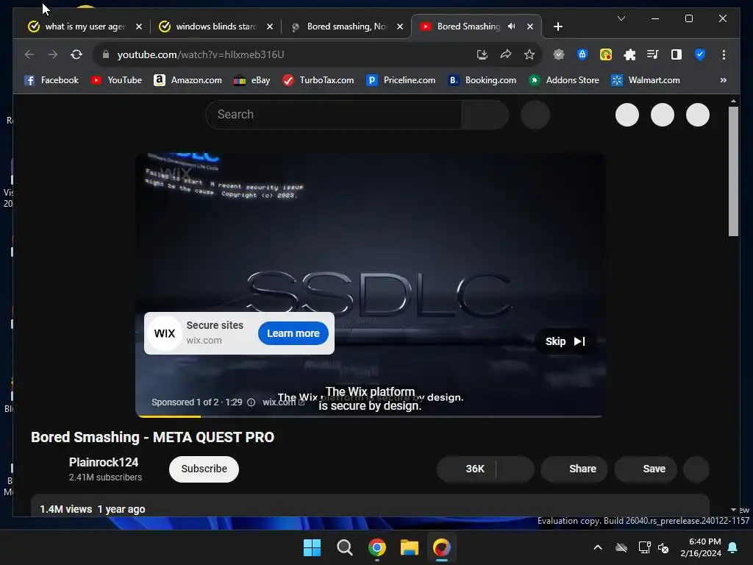Click the blue lock extension icon
Viewport: 753px width, 565px height.
point(582,54)
